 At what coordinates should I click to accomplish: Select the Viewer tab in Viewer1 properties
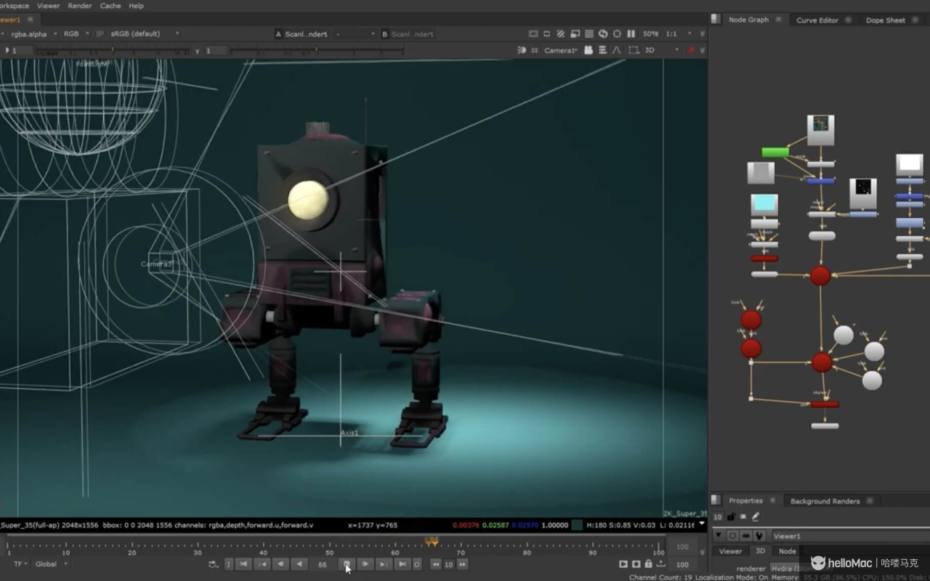[730, 551]
